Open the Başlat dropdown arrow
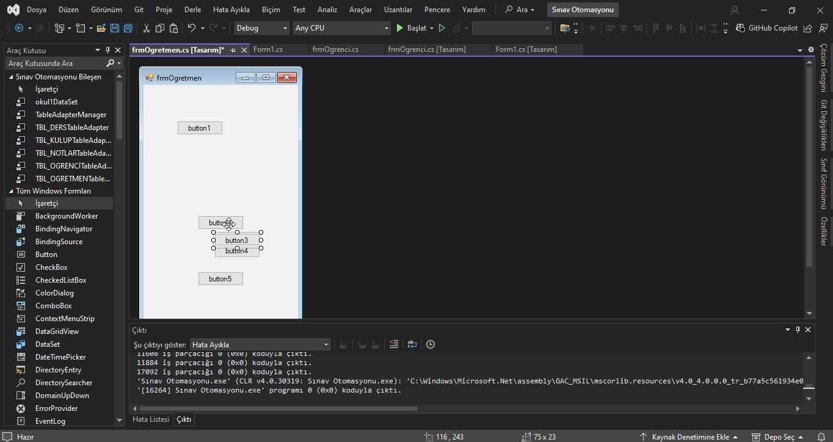Image resolution: width=833 pixels, height=442 pixels. [x=431, y=28]
